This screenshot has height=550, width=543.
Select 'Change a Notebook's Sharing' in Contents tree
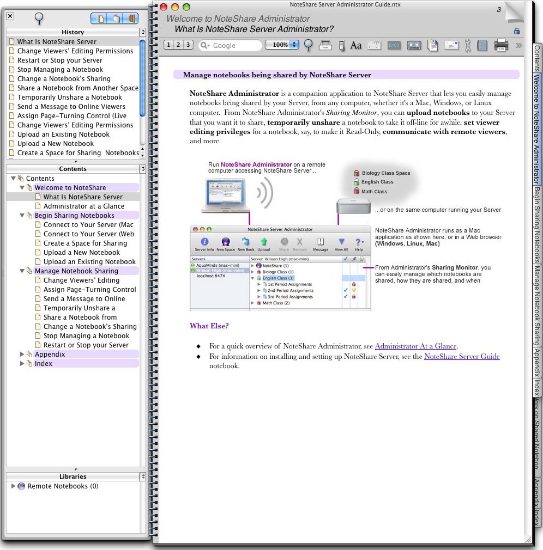click(90, 327)
